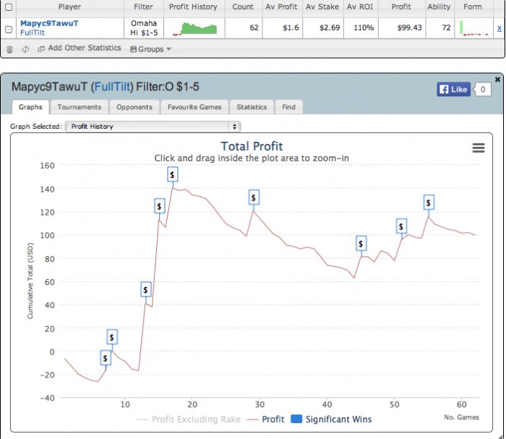The height and width of the screenshot is (439, 506).
Task: Switch to the Graphs tab
Action: (x=30, y=107)
